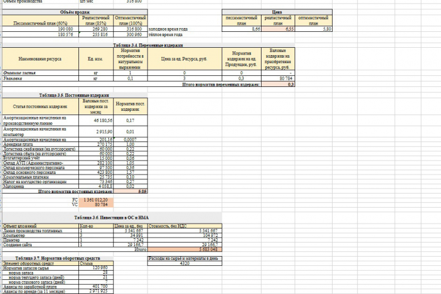441x294 pixels.
Task: Select the value 180 576
Action: (40, 34)
